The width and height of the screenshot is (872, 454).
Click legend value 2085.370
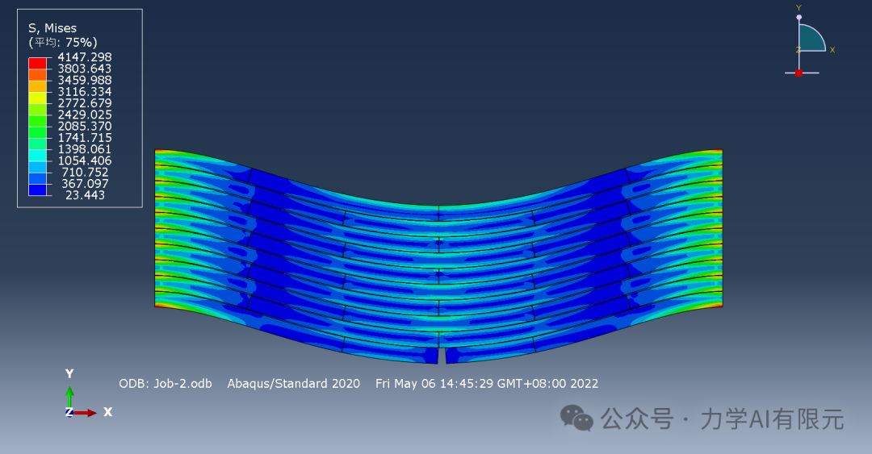coord(85,126)
